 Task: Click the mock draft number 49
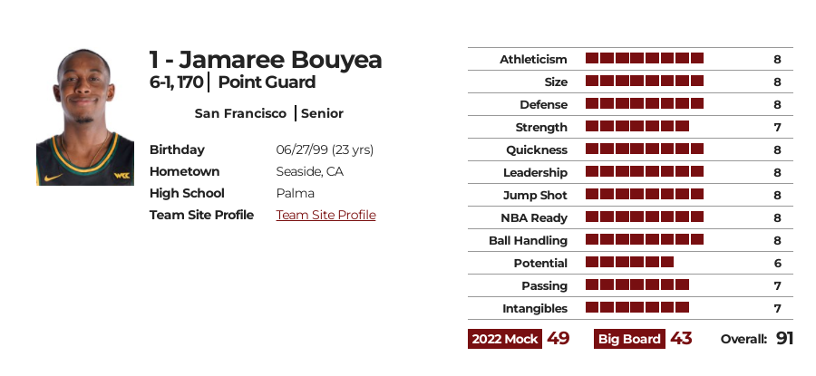point(559,339)
